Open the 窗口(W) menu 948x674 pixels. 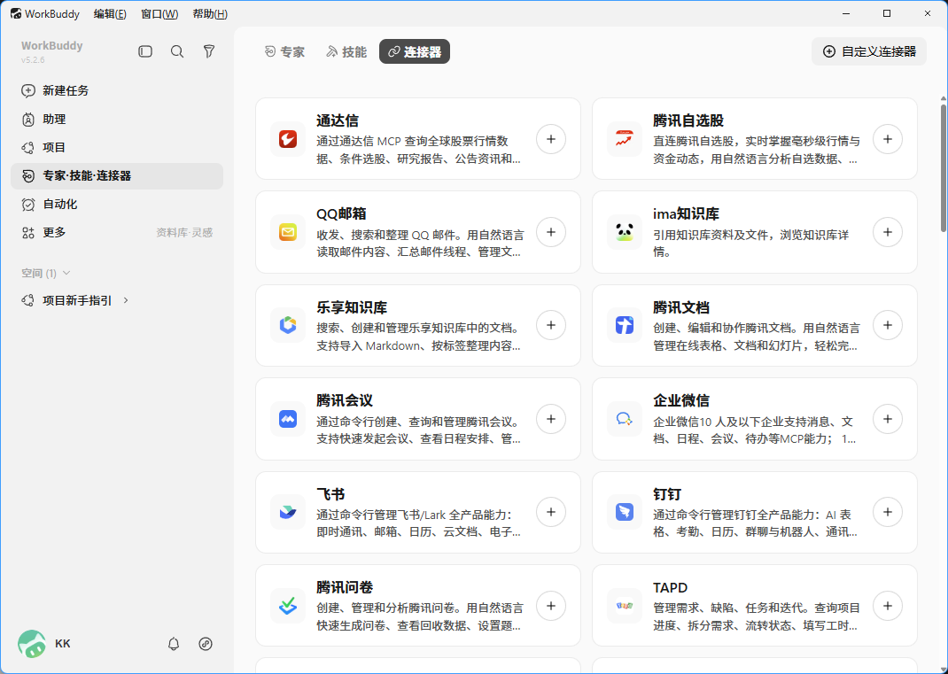pyautogui.click(x=159, y=14)
